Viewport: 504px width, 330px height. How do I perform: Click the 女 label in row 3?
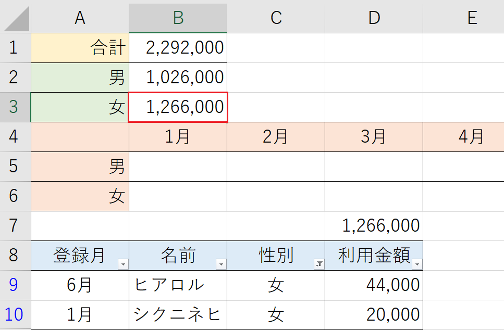pyautogui.click(x=80, y=107)
